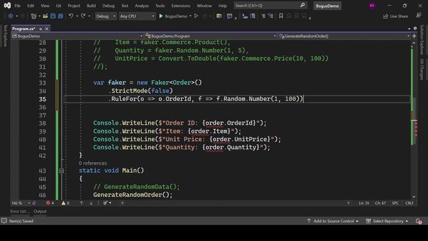Open the Git menu
This screenshot has width=428, height=241.
58,5
